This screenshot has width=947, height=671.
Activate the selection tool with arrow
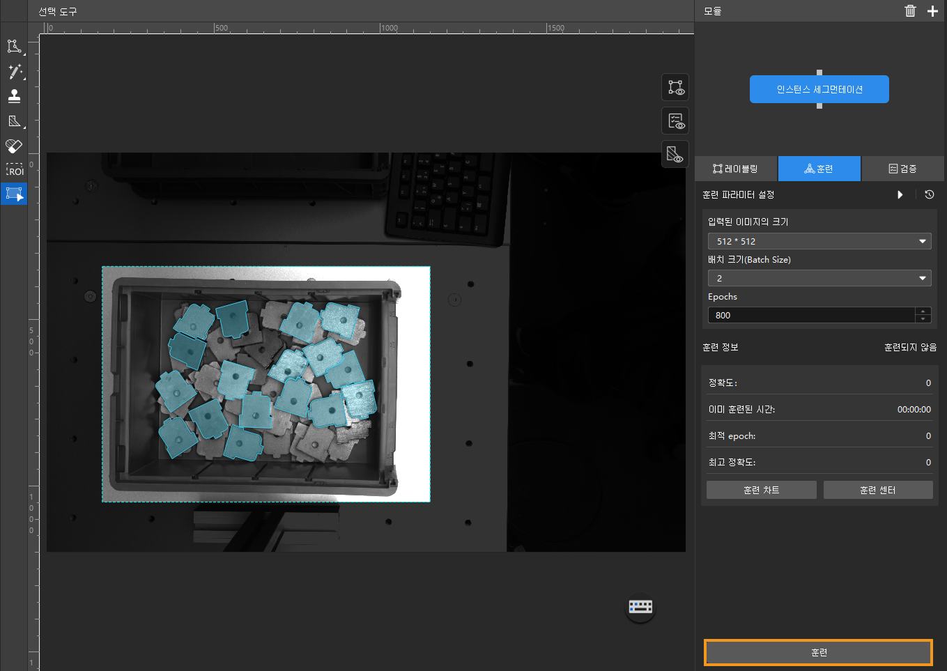coord(14,194)
